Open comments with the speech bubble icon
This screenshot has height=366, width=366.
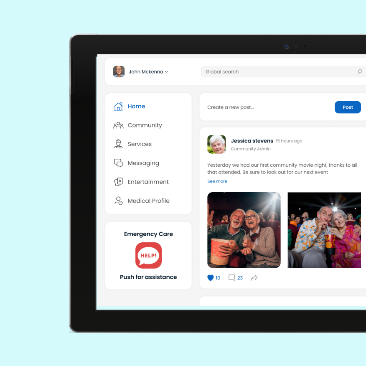[232, 277]
